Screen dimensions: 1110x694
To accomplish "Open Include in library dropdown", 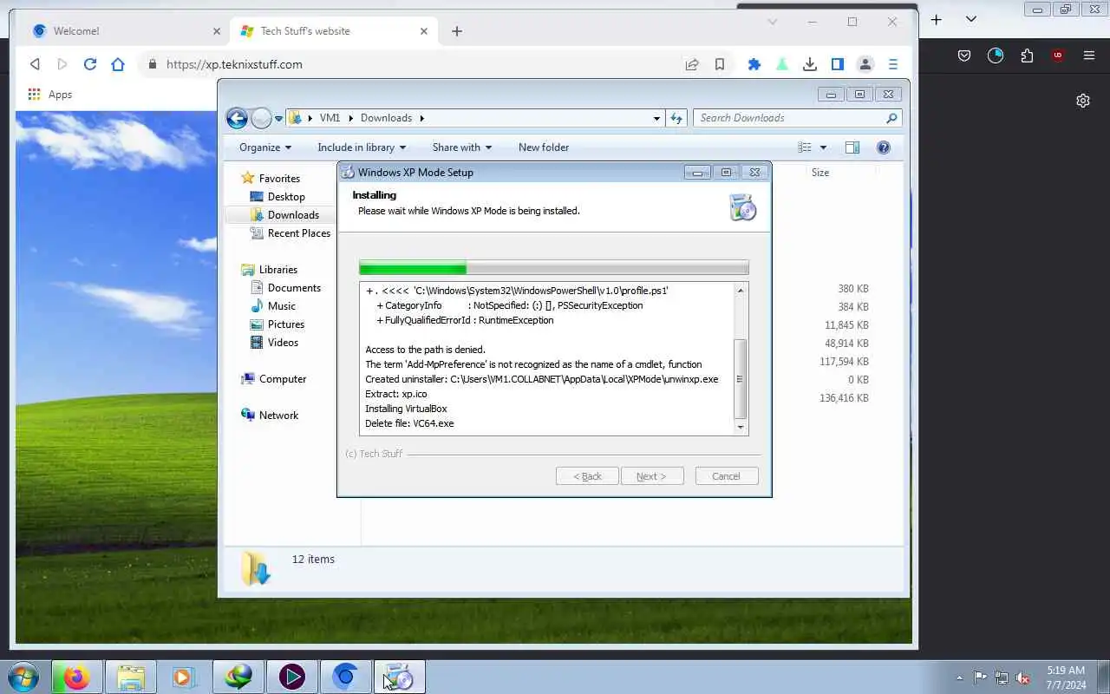I will (362, 147).
